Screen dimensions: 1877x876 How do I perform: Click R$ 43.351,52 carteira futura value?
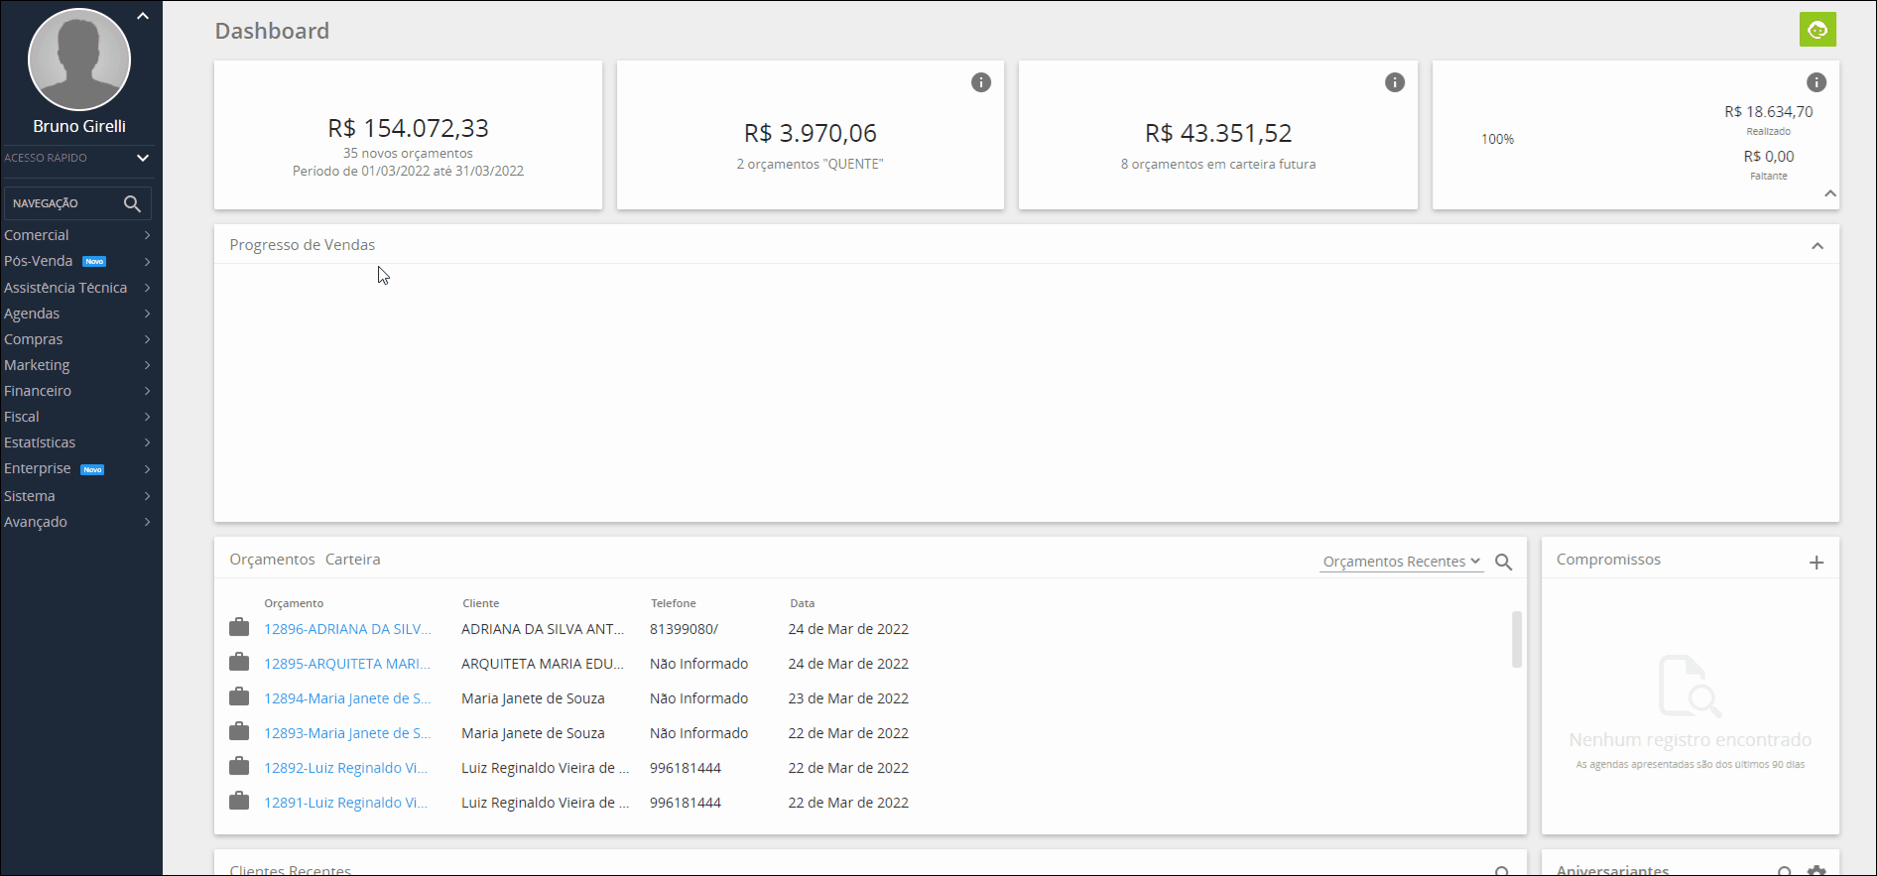pos(1218,133)
